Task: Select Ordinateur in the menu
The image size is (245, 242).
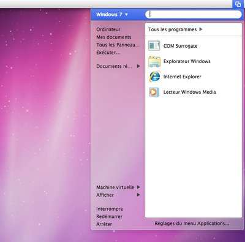Action: [x=108, y=29]
